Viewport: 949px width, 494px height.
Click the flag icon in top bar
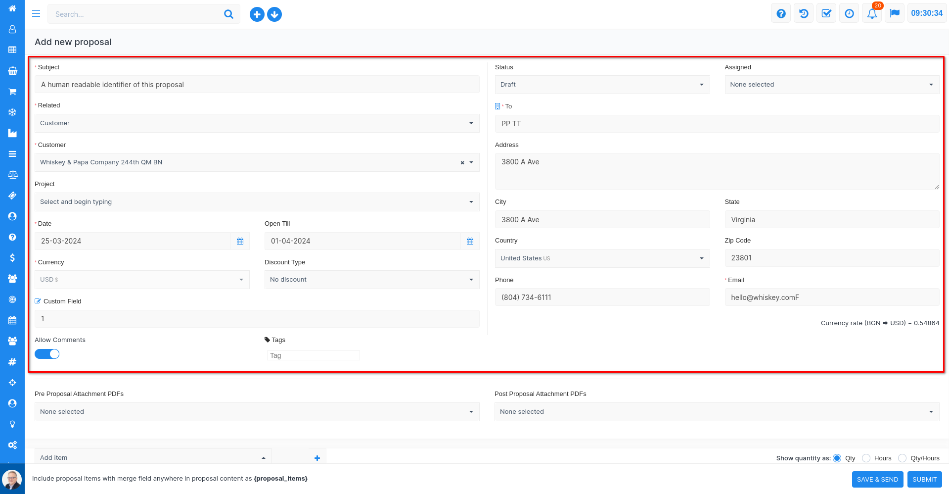895,14
